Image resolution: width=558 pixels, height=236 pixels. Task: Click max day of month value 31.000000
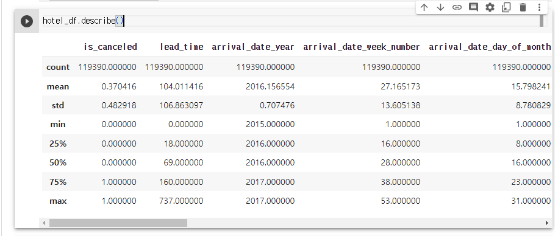click(x=531, y=201)
